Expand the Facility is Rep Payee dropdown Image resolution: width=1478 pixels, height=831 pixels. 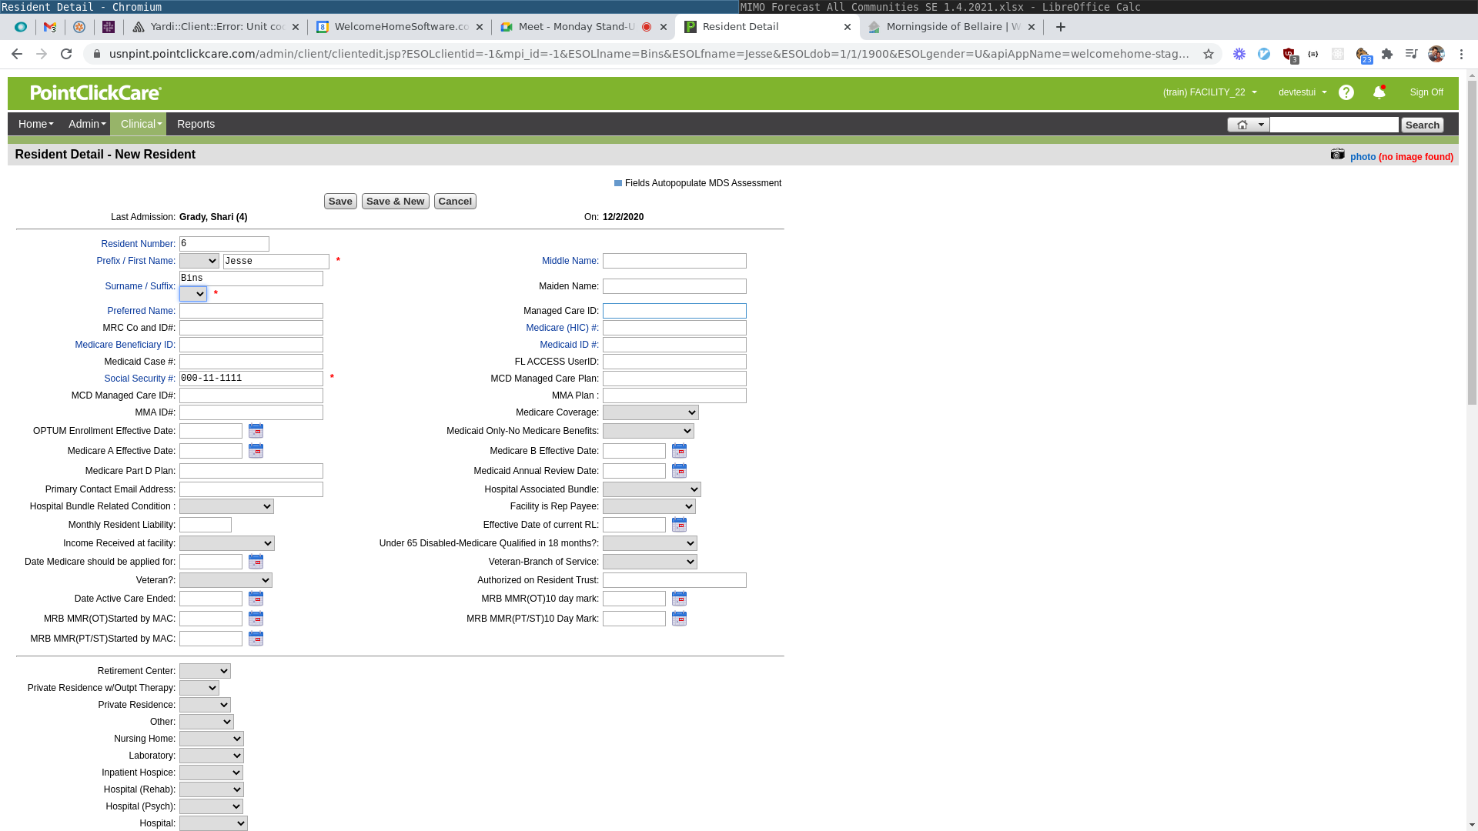[648, 507]
